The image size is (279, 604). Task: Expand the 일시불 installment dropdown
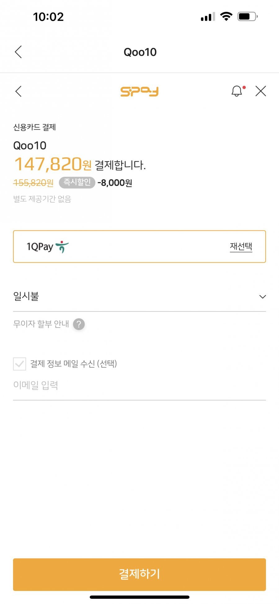click(x=139, y=297)
